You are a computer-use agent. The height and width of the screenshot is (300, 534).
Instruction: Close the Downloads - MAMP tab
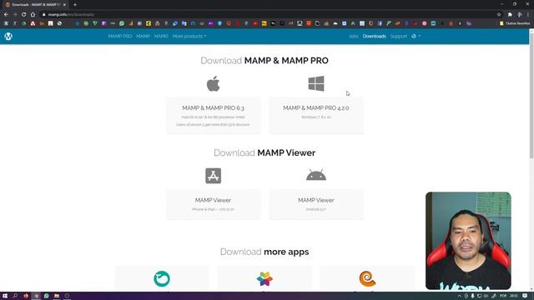tap(64, 5)
